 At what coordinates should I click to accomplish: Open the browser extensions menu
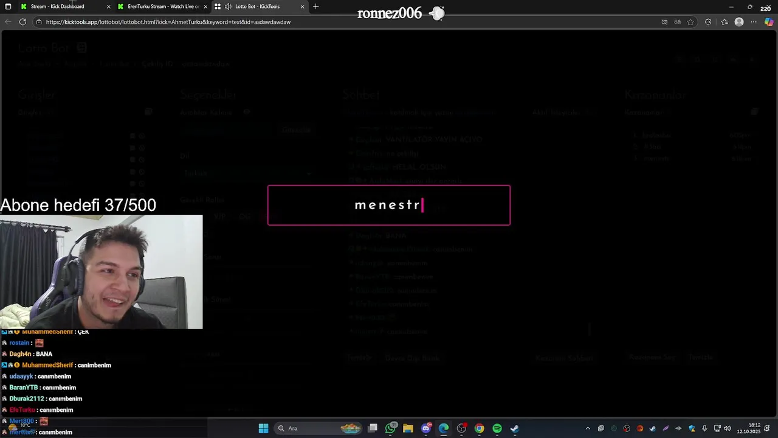(x=708, y=22)
